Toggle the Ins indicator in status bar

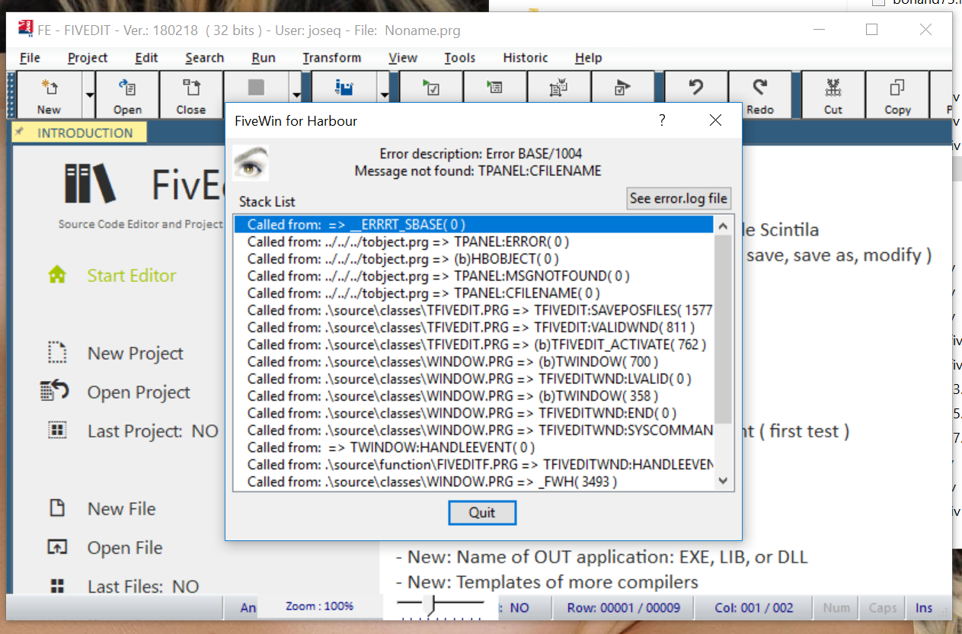tap(924, 608)
